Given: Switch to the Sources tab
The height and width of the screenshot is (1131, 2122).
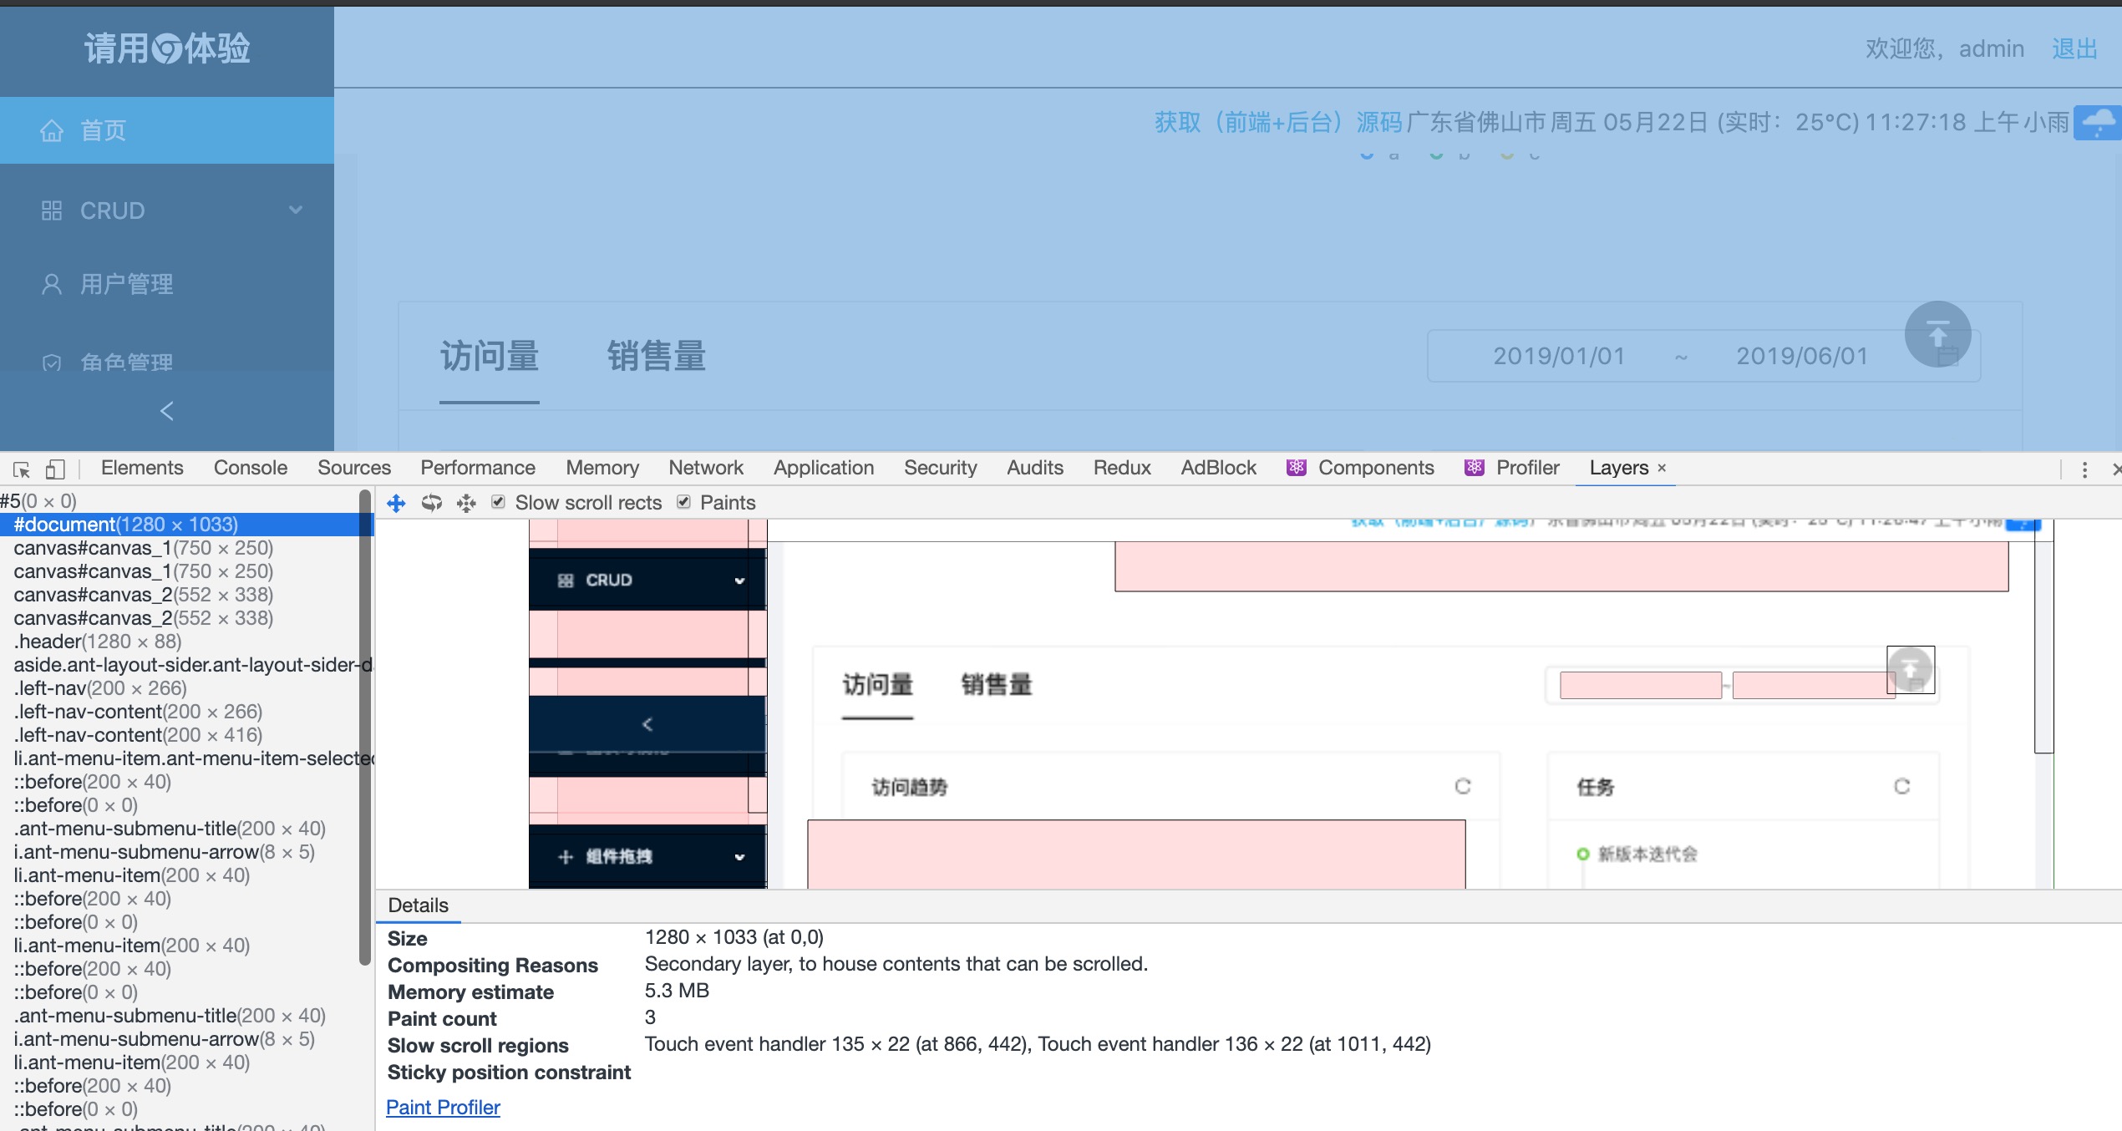Looking at the screenshot, I should (354, 468).
